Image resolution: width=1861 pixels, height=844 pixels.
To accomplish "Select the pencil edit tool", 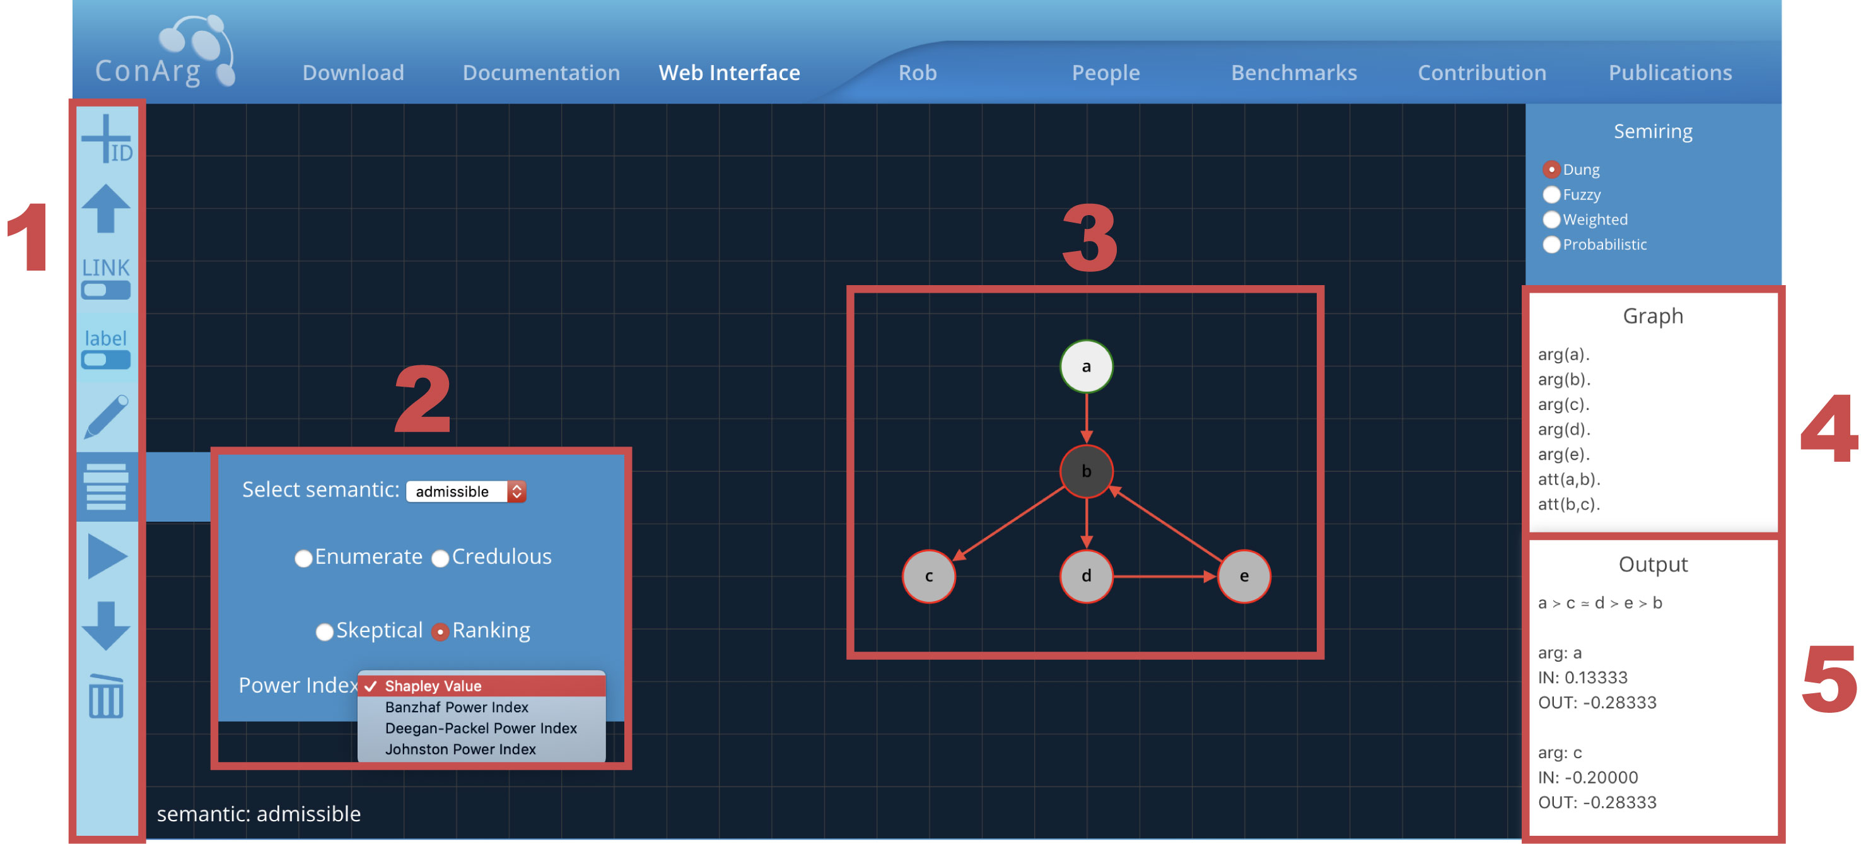I will (106, 416).
